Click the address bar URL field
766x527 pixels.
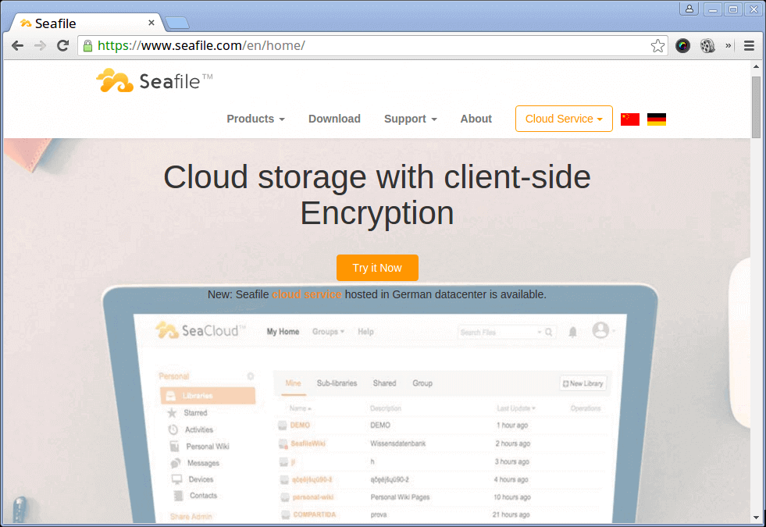point(372,46)
